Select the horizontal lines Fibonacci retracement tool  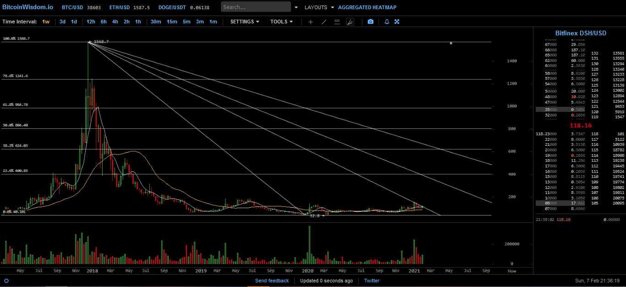click(337, 22)
